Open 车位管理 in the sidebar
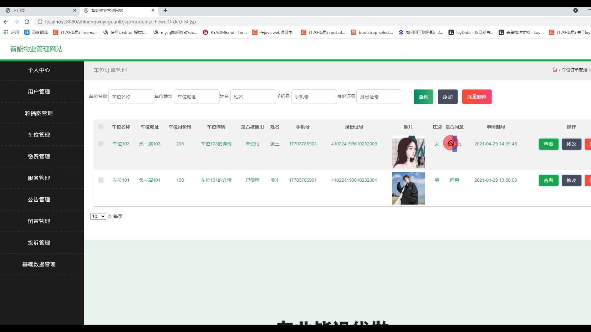Viewport: 591px width, 332px height. pos(39,135)
